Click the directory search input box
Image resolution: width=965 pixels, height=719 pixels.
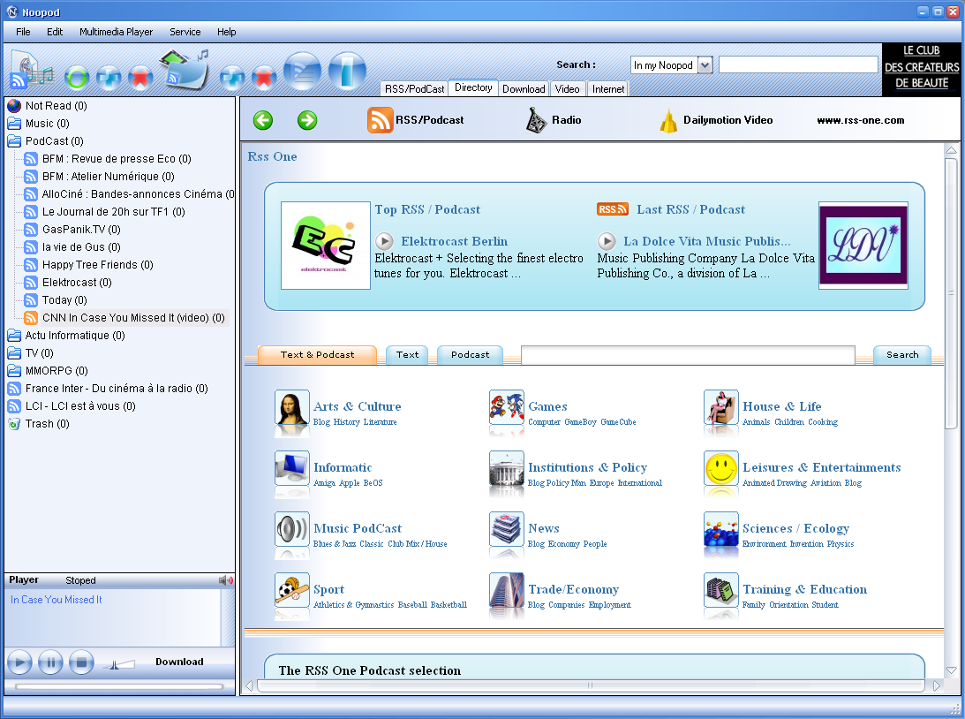(688, 354)
